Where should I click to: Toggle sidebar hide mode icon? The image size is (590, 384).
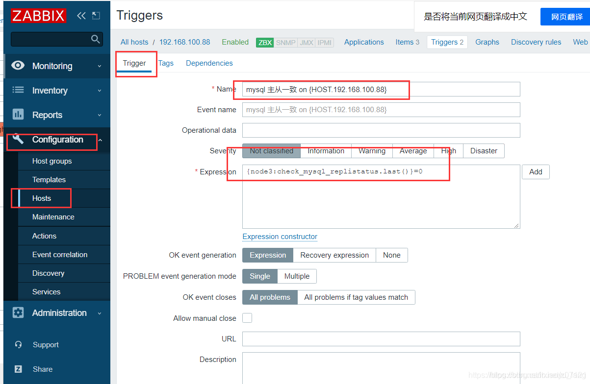[x=96, y=16]
